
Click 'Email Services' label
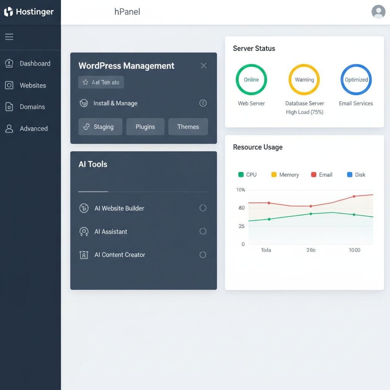[356, 103]
